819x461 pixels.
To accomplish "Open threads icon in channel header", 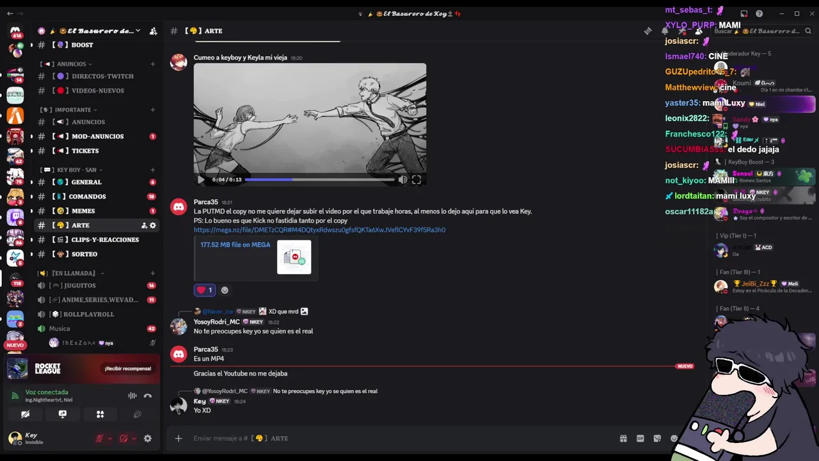I will pyautogui.click(x=648, y=31).
